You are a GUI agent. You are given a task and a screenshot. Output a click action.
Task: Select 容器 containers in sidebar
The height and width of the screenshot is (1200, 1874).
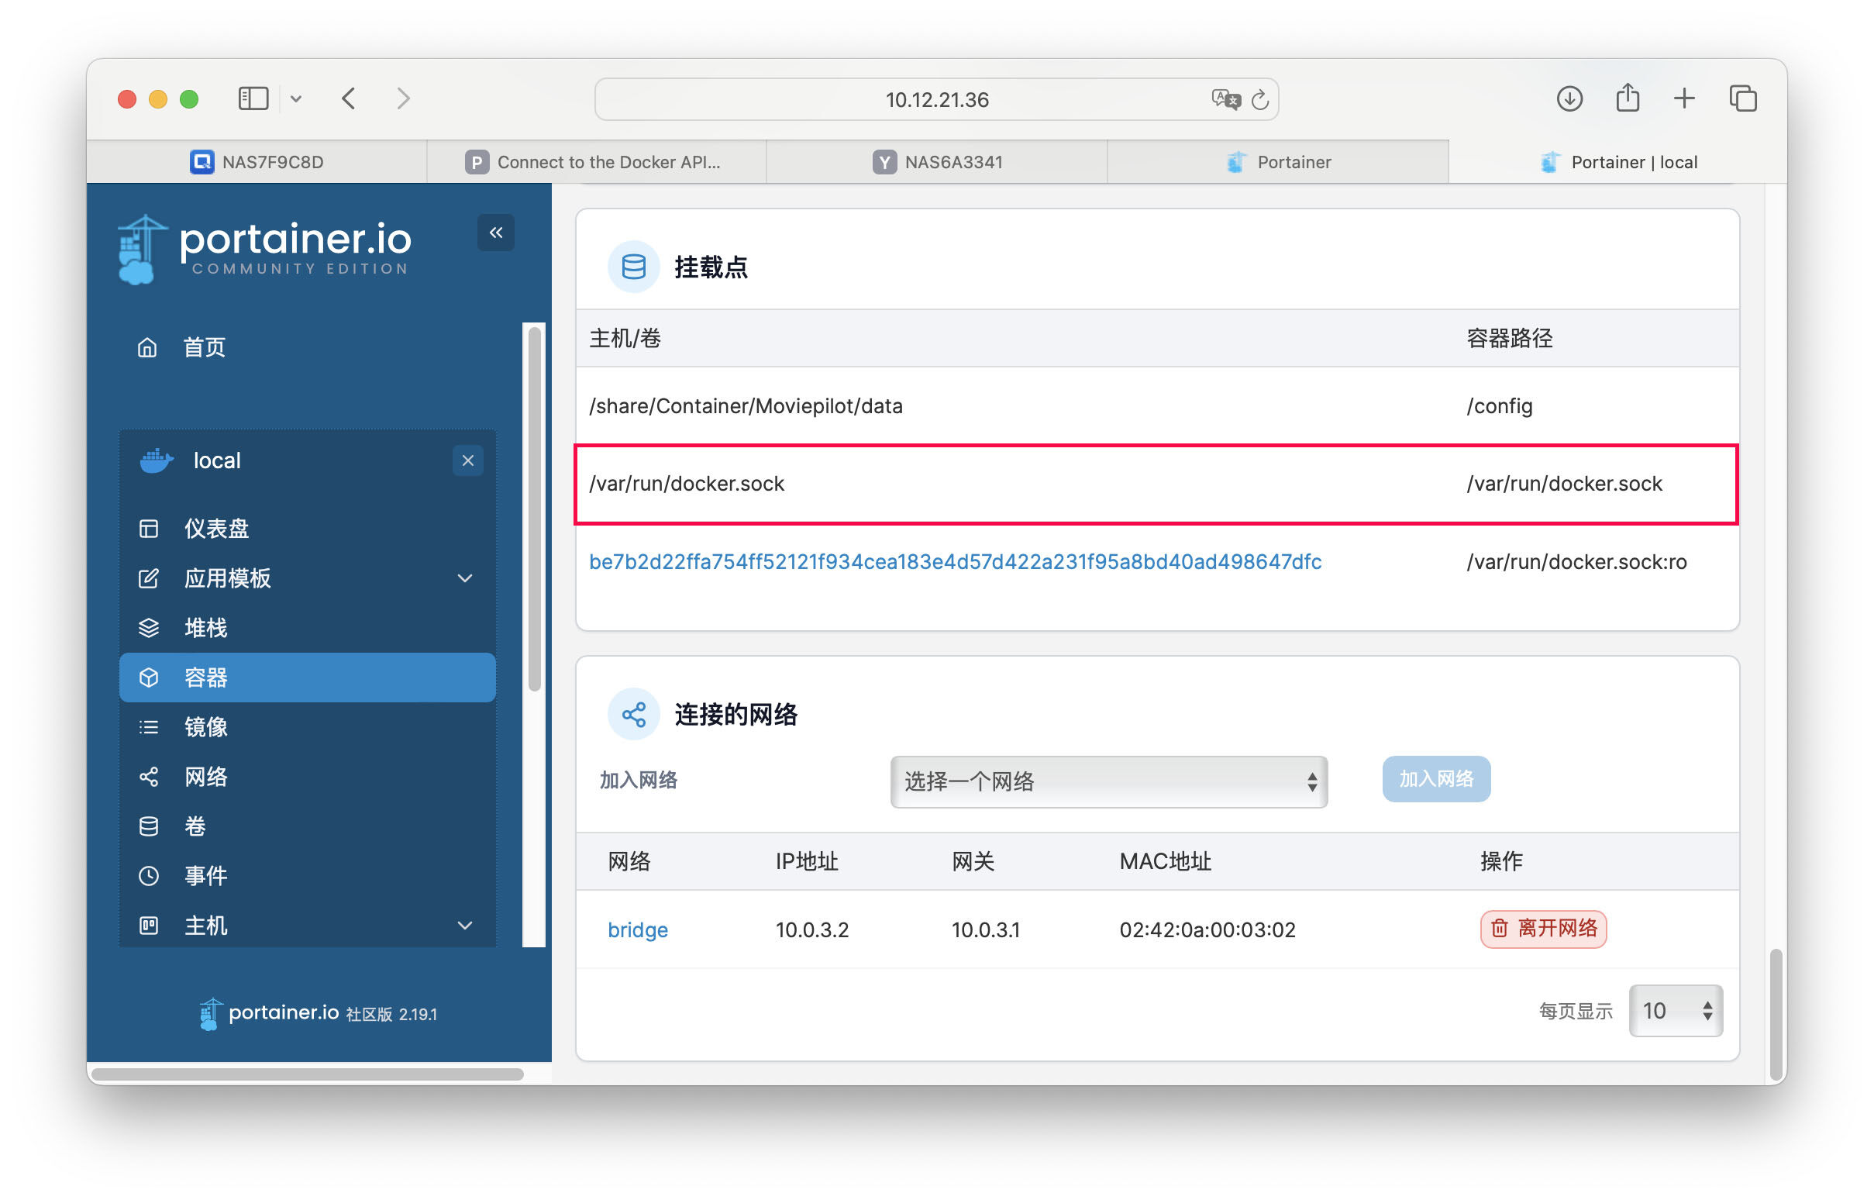[x=308, y=678]
